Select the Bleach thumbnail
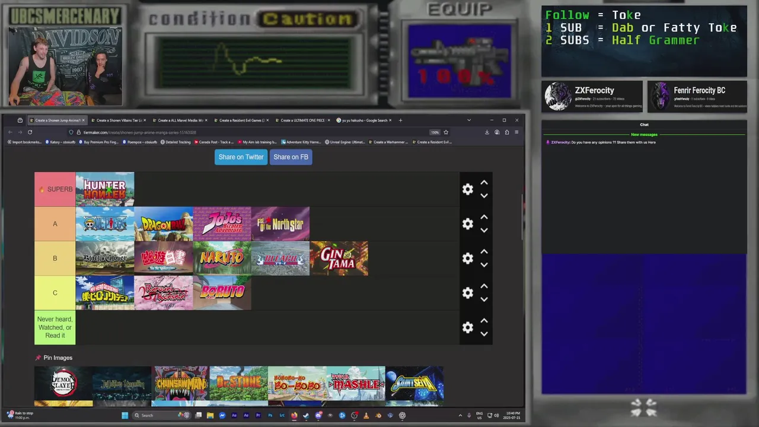759x427 pixels. coord(280,258)
